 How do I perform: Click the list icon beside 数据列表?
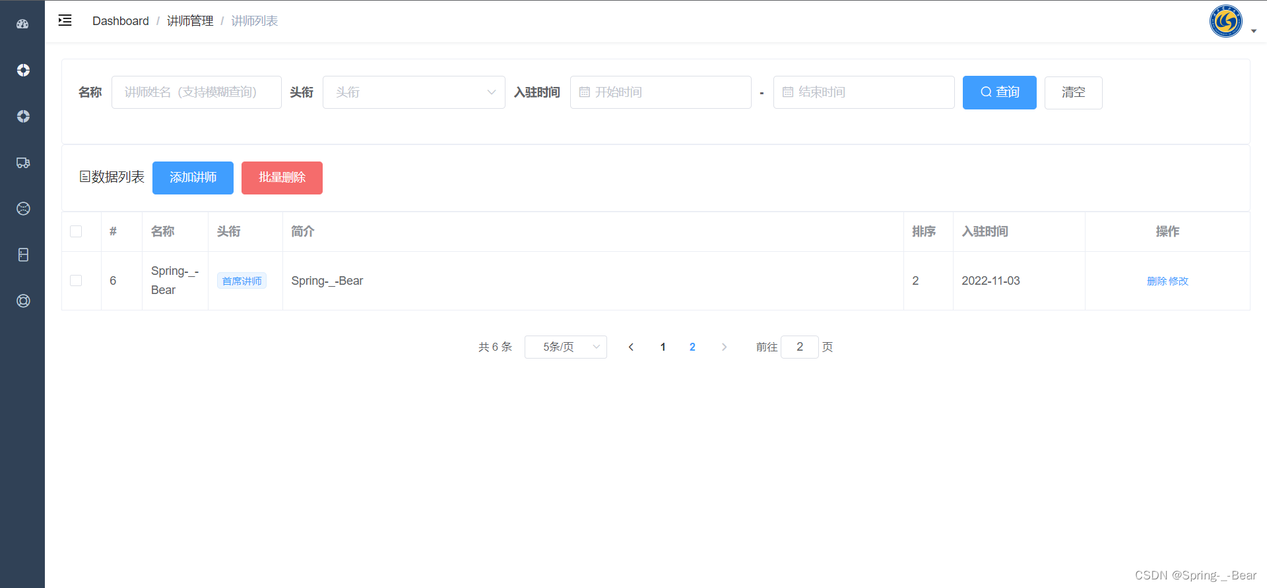coord(84,177)
